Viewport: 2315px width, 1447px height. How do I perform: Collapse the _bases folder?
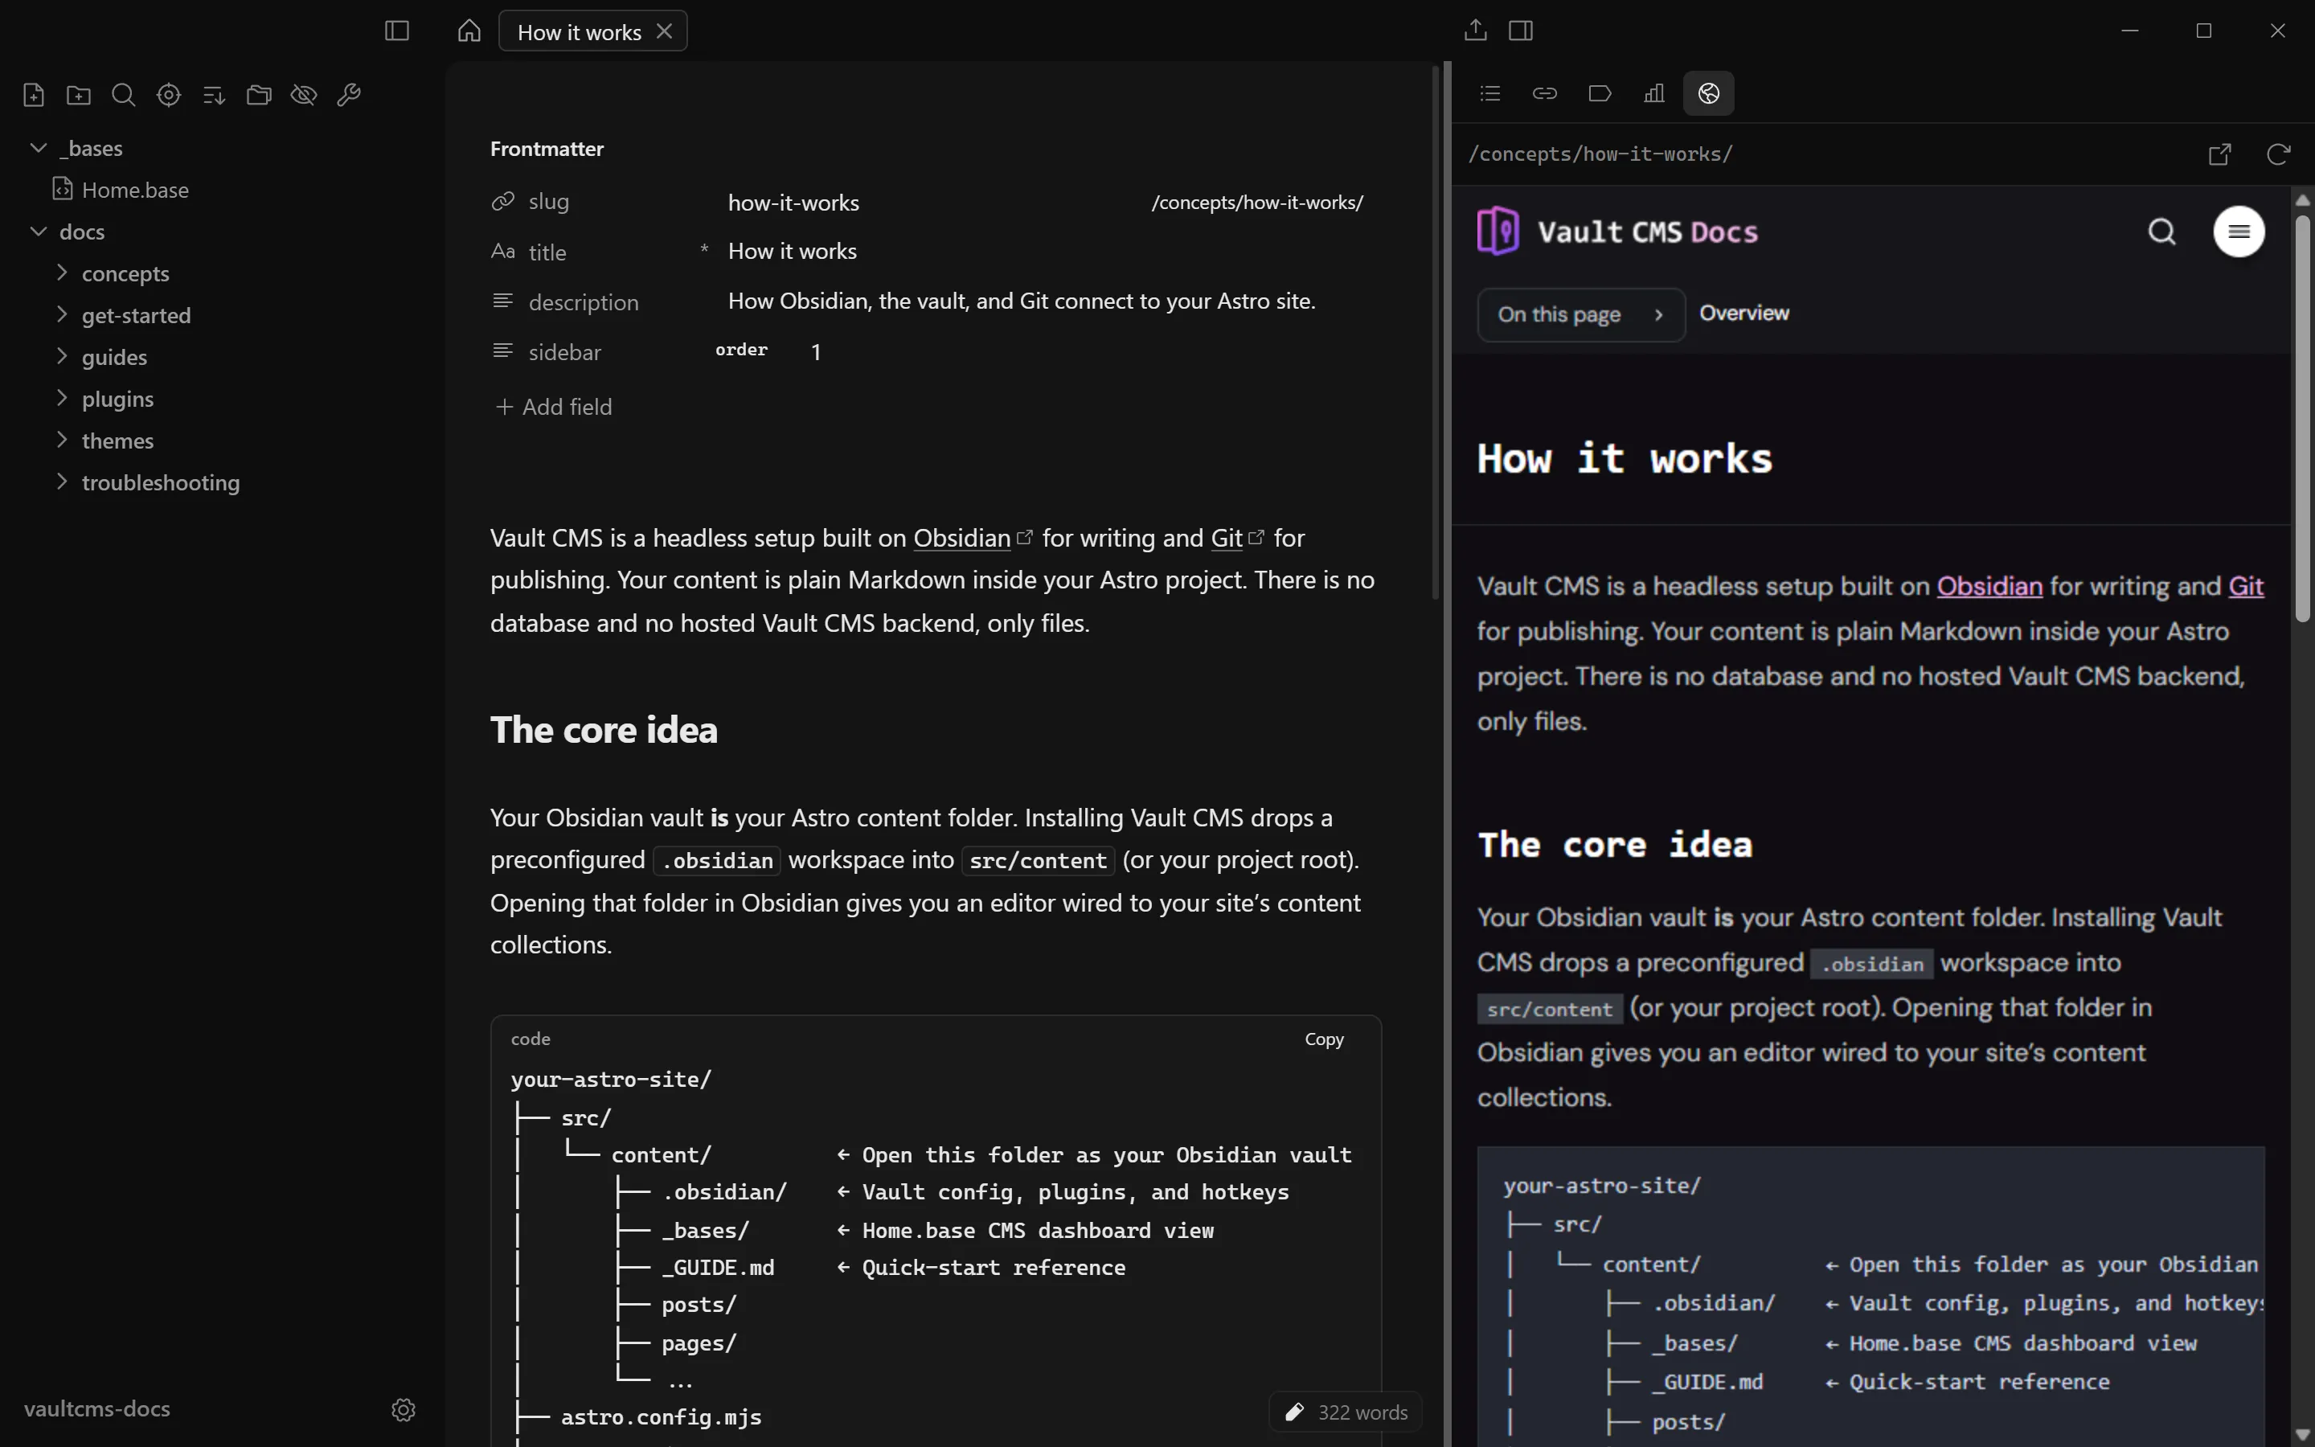39,147
